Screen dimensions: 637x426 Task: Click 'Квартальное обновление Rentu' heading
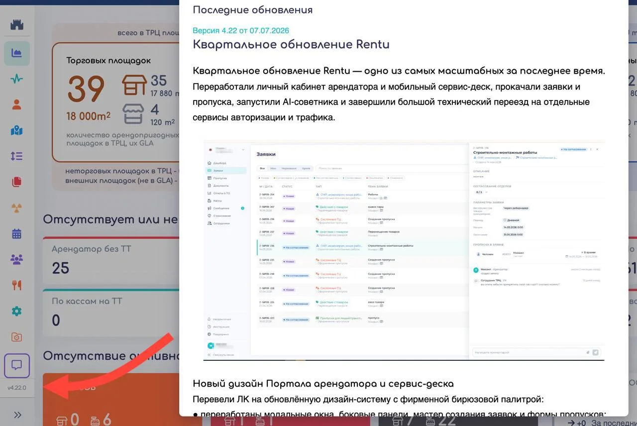click(291, 44)
